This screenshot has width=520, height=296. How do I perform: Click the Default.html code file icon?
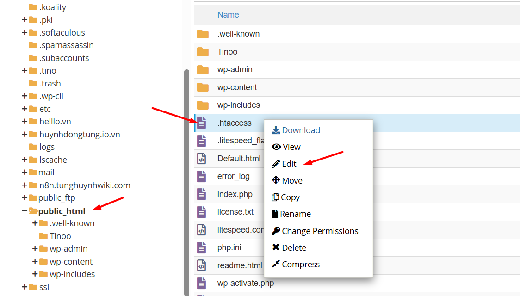(x=202, y=159)
